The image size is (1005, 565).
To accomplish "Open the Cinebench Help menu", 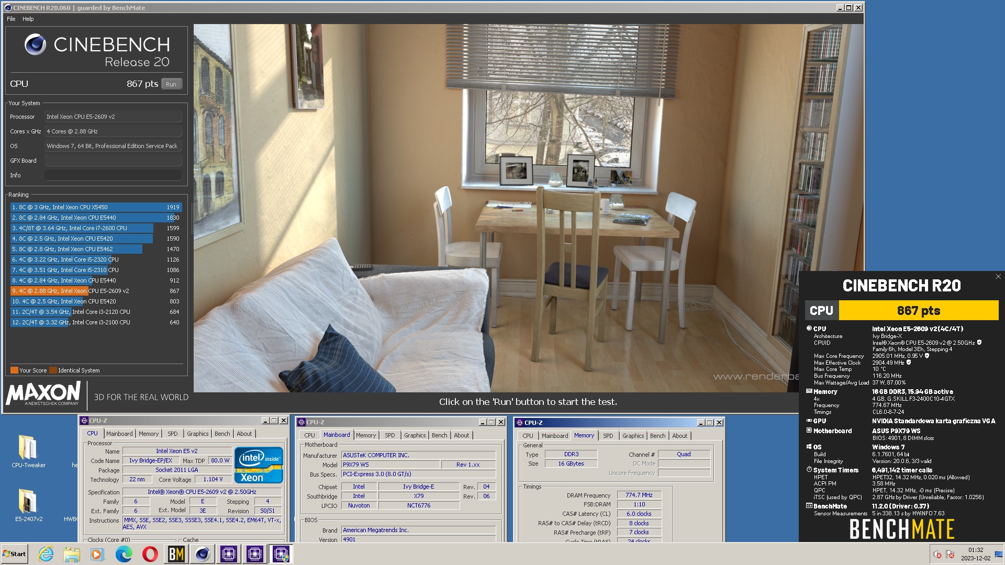I will click(28, 19).
